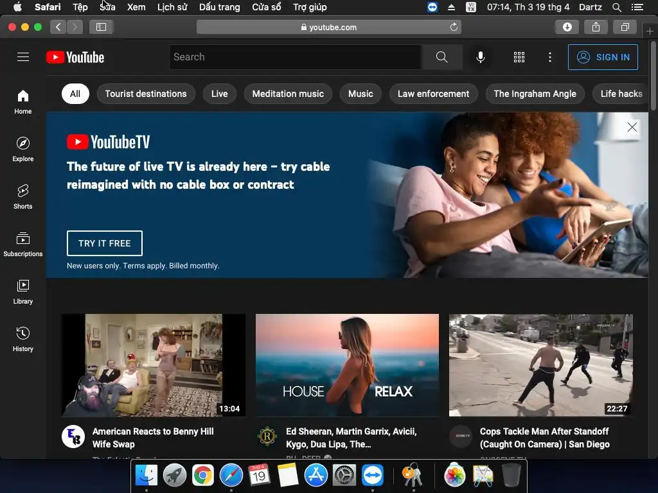Open Keychain Access from the Dock

(x=413, y=476)
